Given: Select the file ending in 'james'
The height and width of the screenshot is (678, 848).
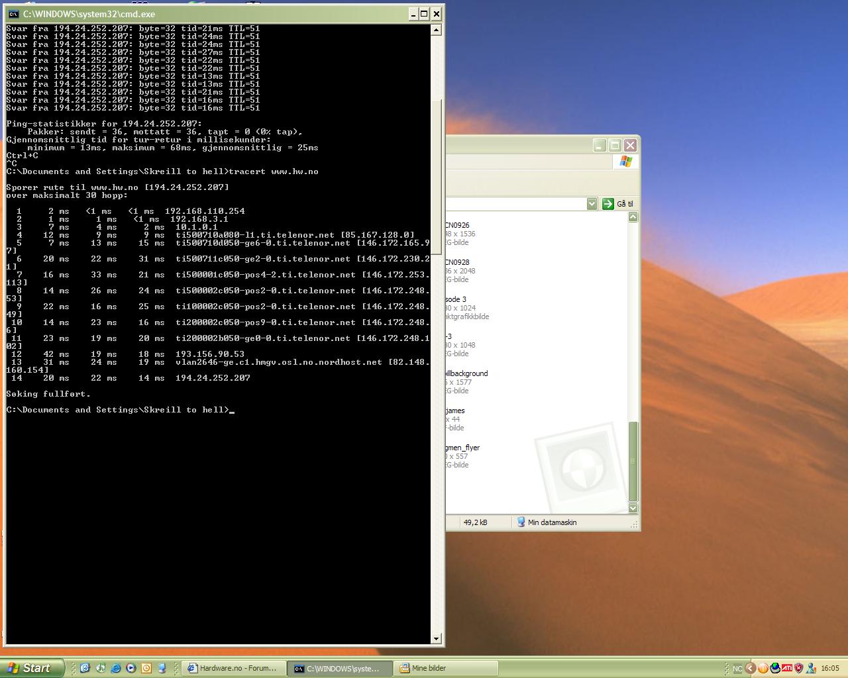Looking at the screenshot, I should coord(456,419).
